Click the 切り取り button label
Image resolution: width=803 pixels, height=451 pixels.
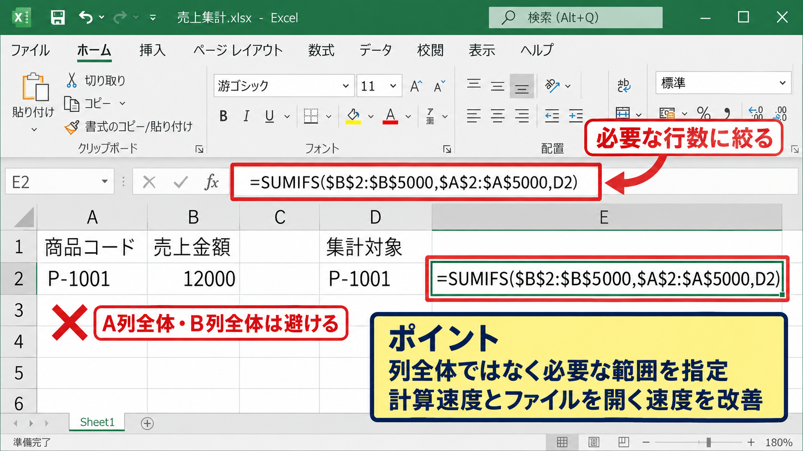(x=105, y=81)
